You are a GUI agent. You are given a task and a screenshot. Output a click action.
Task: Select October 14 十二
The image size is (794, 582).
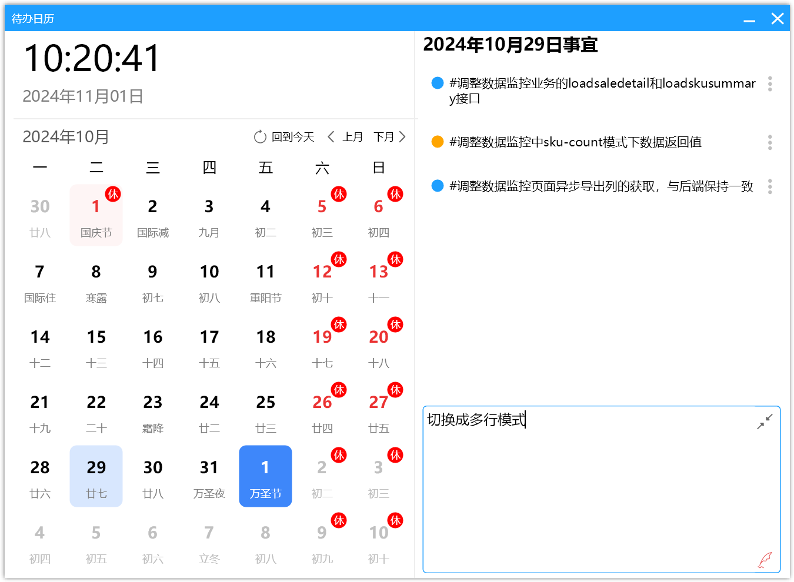pos(40,346)
